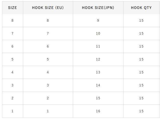160x119 pixels.
Task: Select EU hook size 8 cell
Action: 48,20
